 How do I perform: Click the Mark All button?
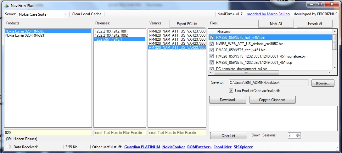click(x=276, y=24)
